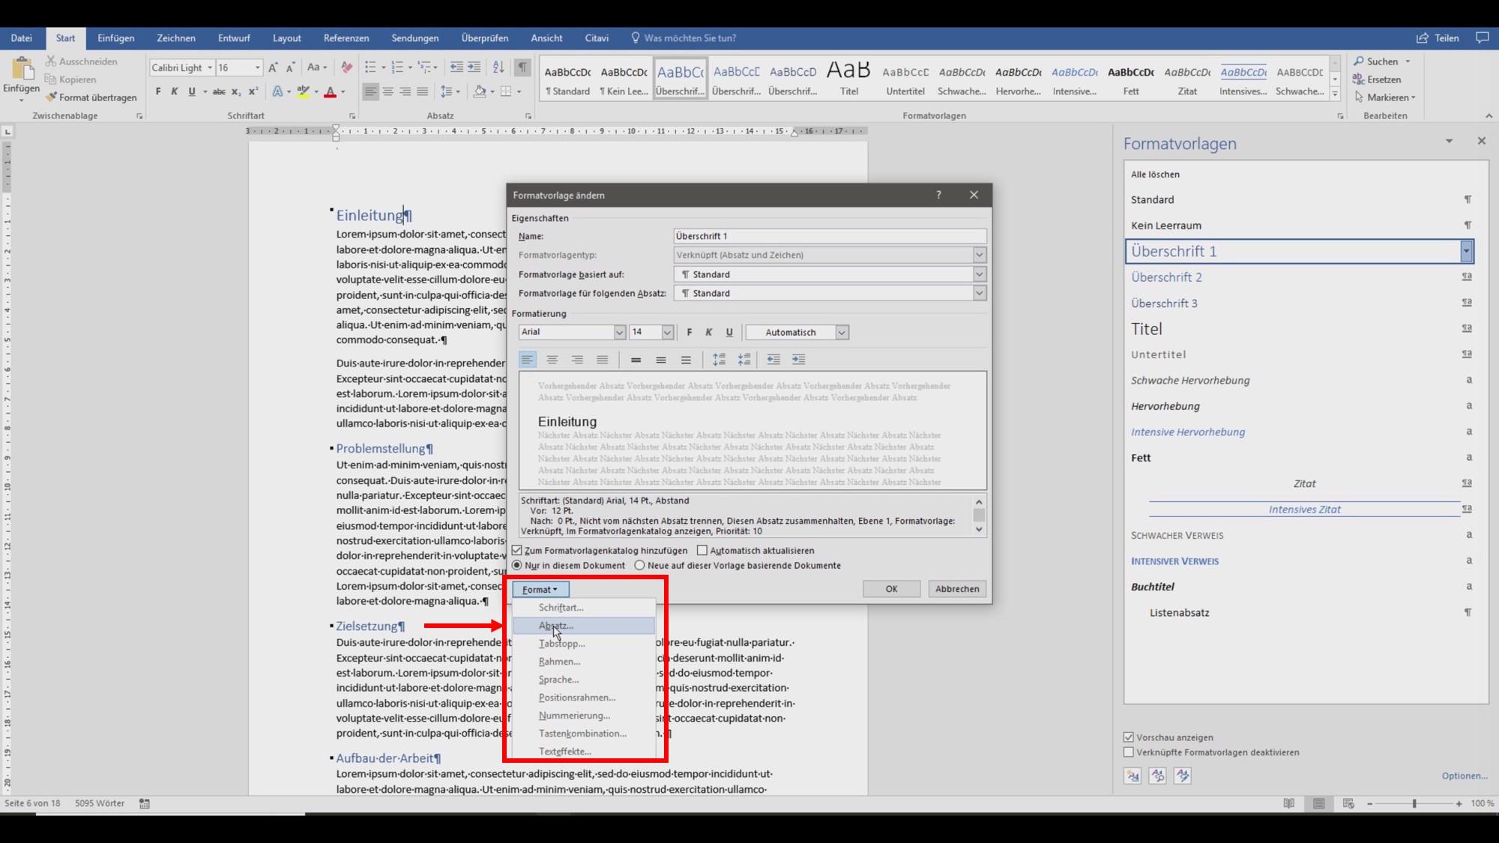
Task: Click OK in Formatvorlage ändern dialog
Action: coord(891,589)
